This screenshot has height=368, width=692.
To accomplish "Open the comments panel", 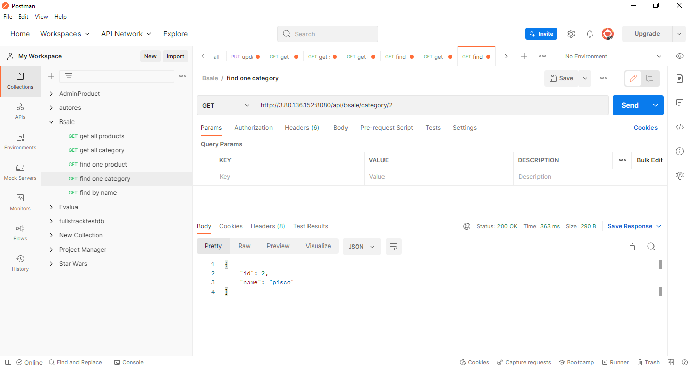I will coord(680,103).
